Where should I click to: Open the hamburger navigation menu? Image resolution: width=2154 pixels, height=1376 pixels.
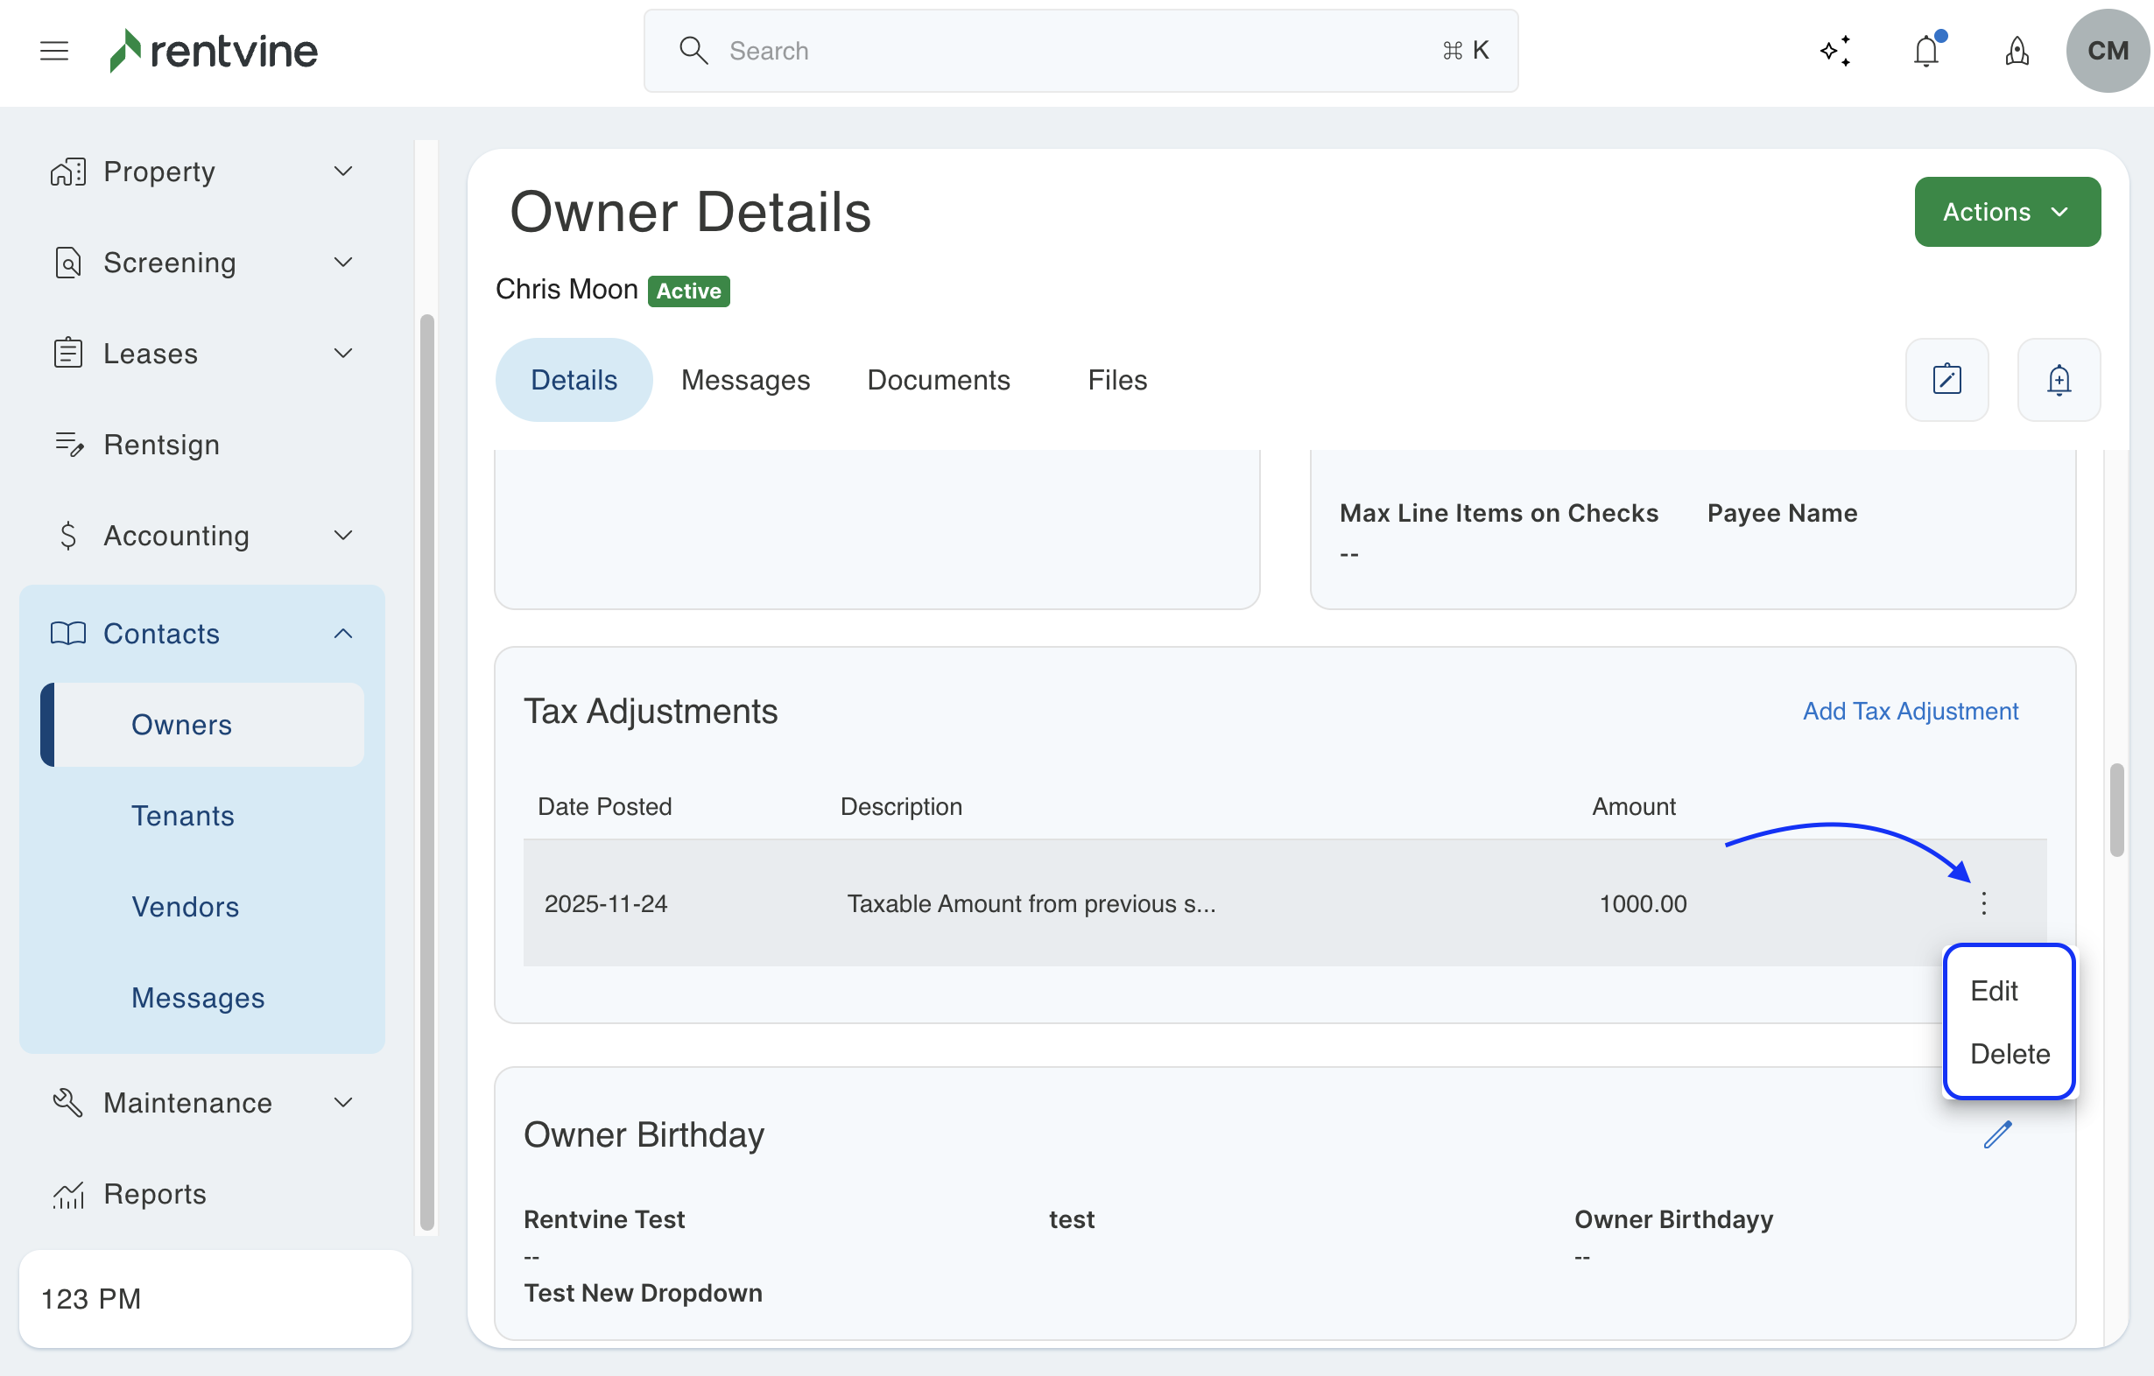pos(54,51)
